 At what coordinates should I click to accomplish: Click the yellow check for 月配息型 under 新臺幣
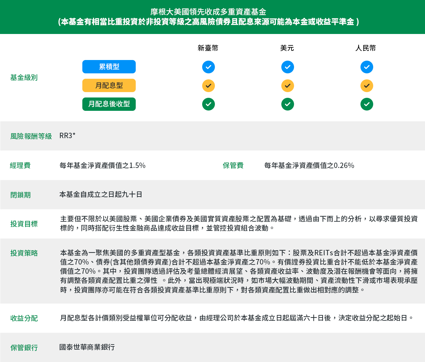(209, 86)
